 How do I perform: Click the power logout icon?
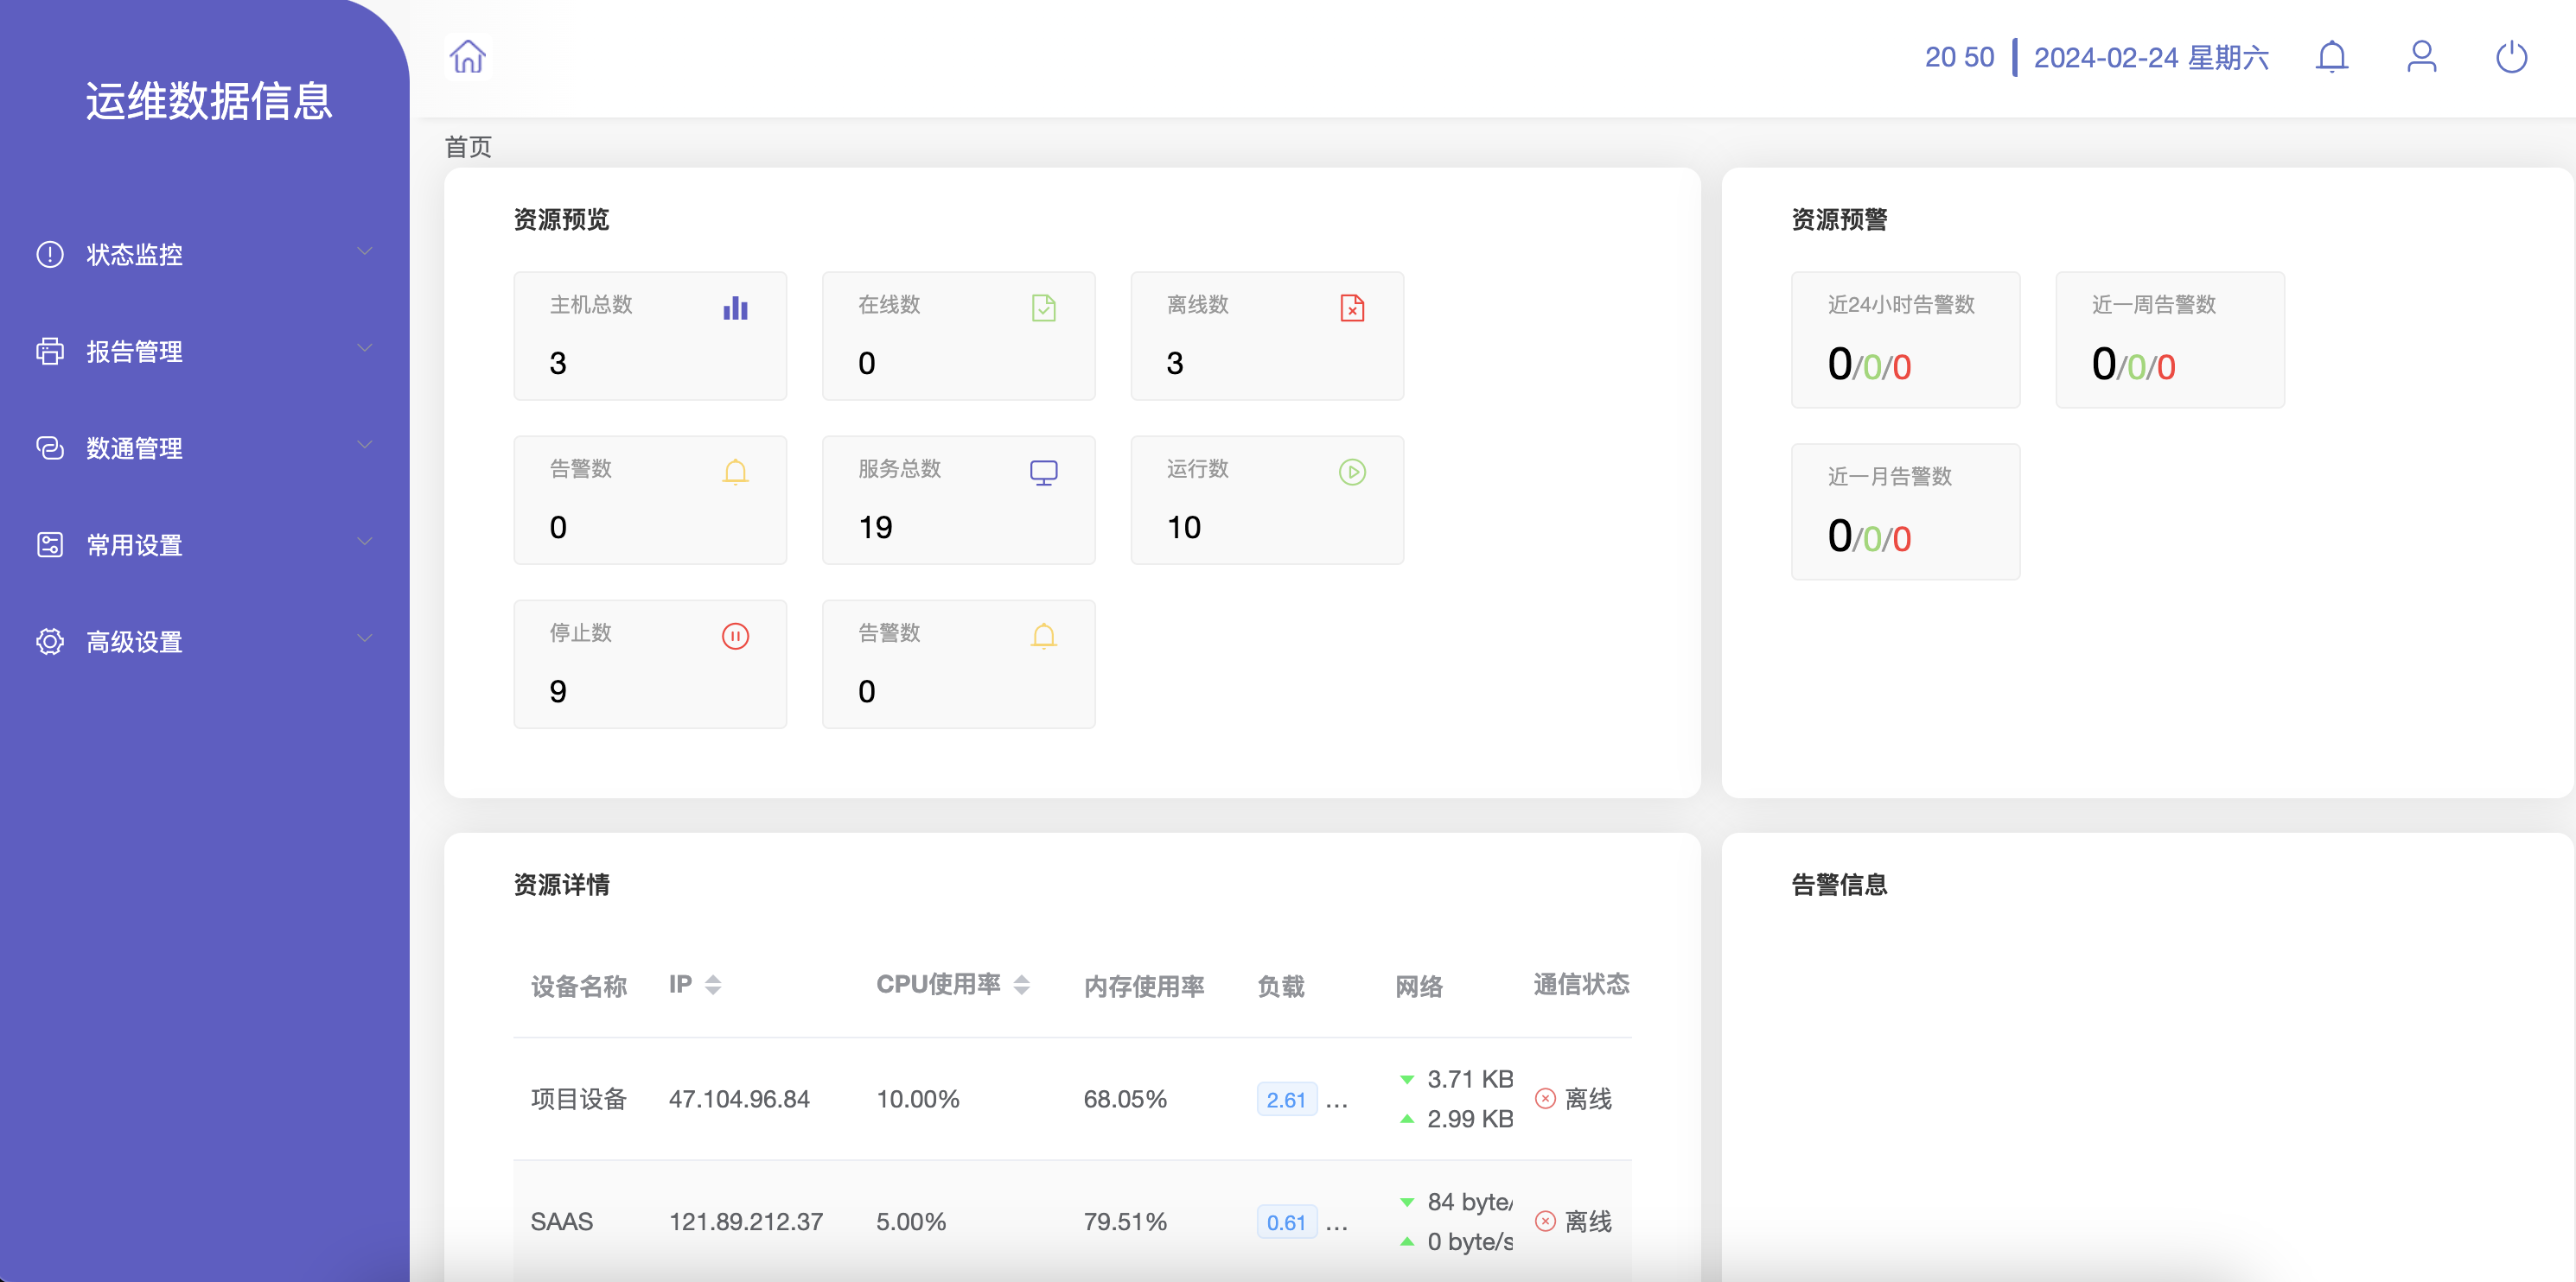(x=2511, y=57)
